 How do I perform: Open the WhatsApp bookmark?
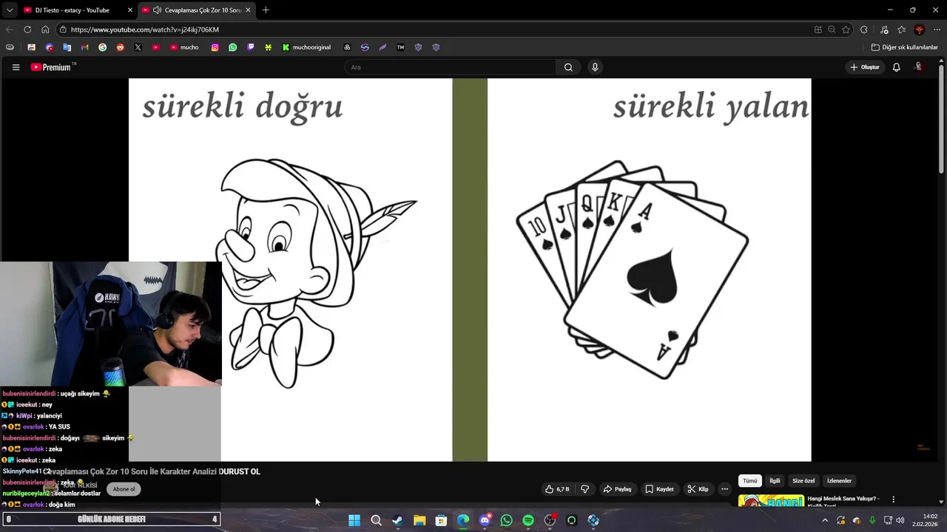tap(233, 47)
